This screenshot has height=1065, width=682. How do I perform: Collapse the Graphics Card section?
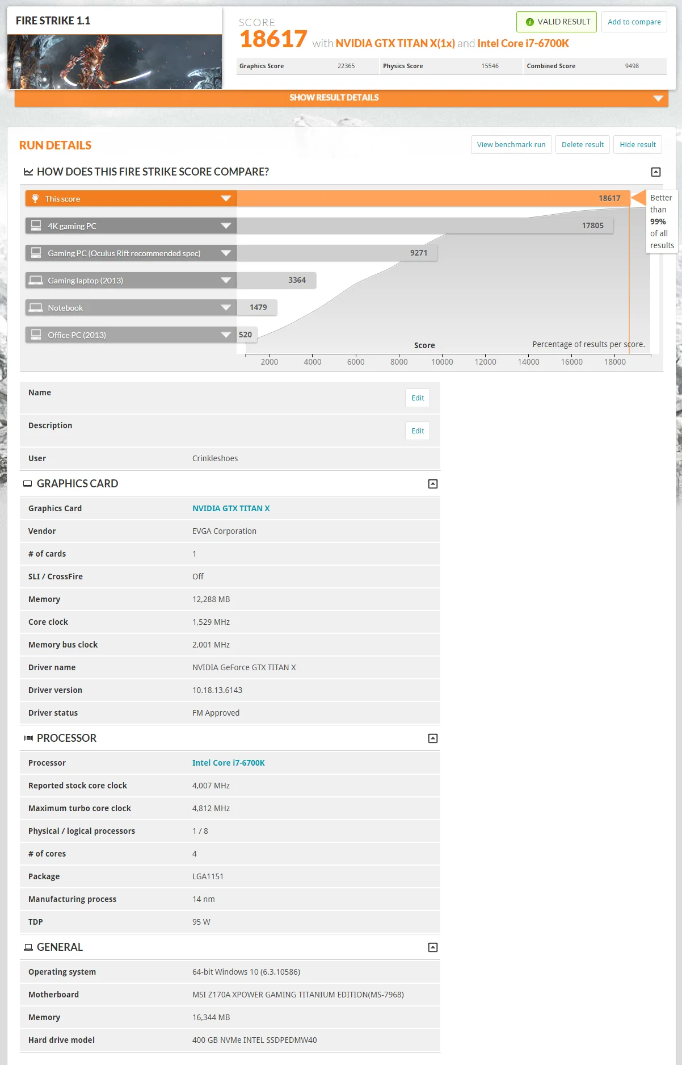(432, 484)
